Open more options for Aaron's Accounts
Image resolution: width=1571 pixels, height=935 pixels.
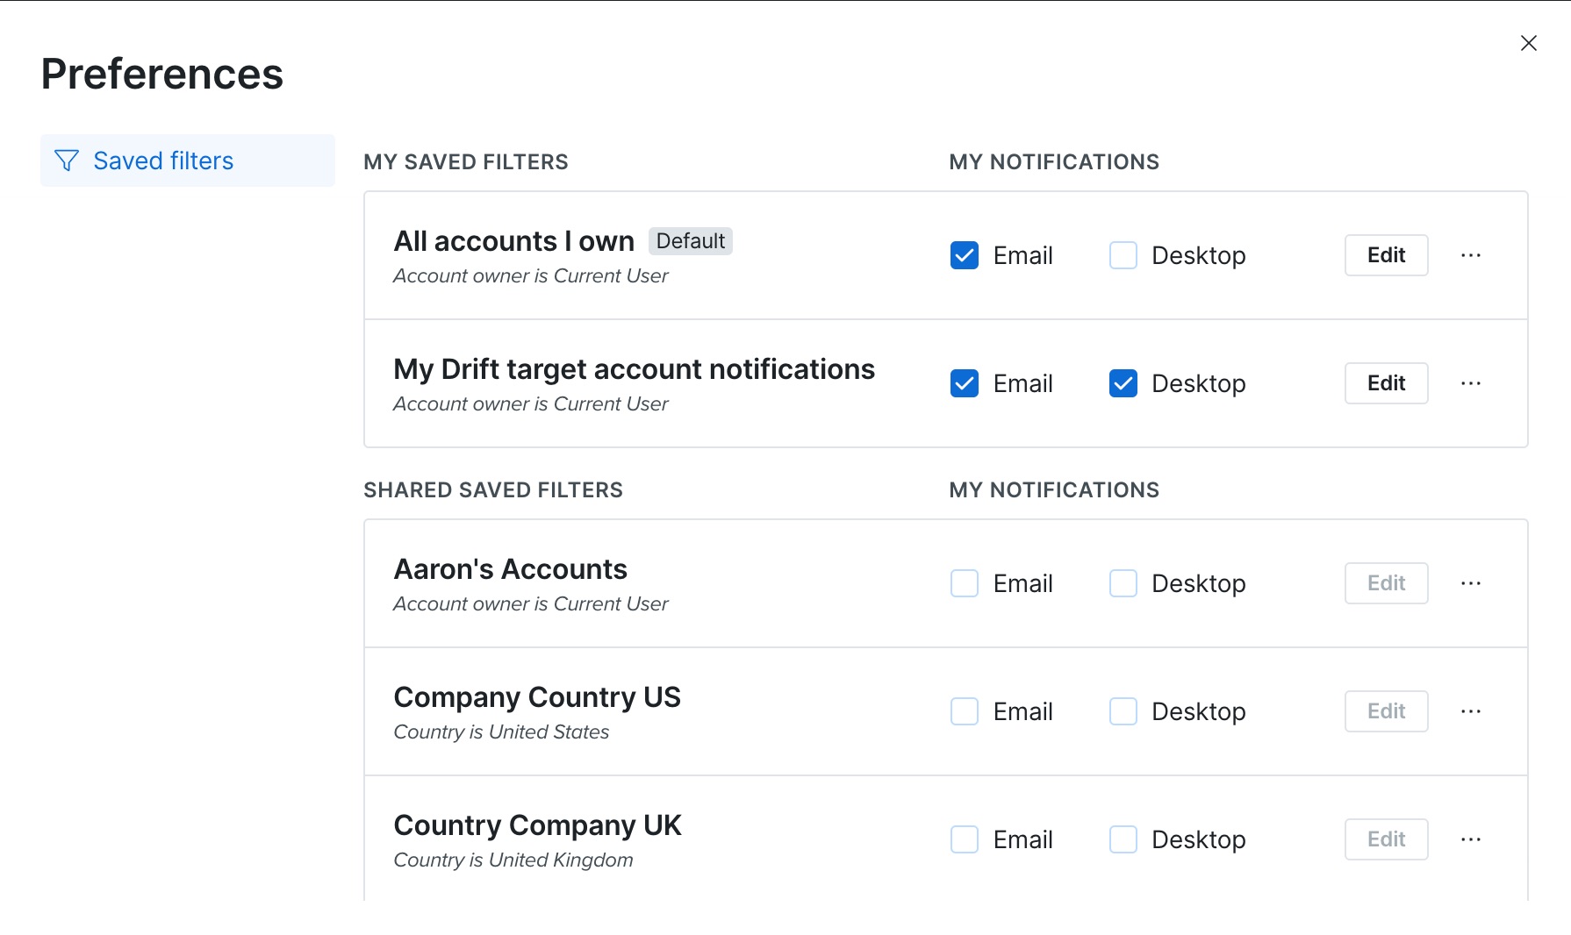point(1471,583)
